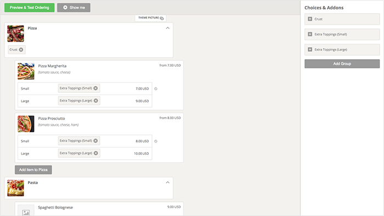Collapse the Pizza category
The height and width of the screenshot is (216, 384).
pos(167,28)
